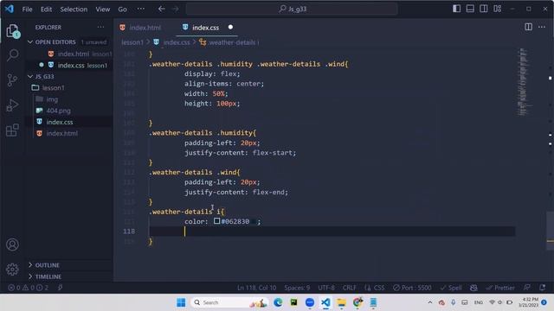Open the Extensions view

coord(12,130)
